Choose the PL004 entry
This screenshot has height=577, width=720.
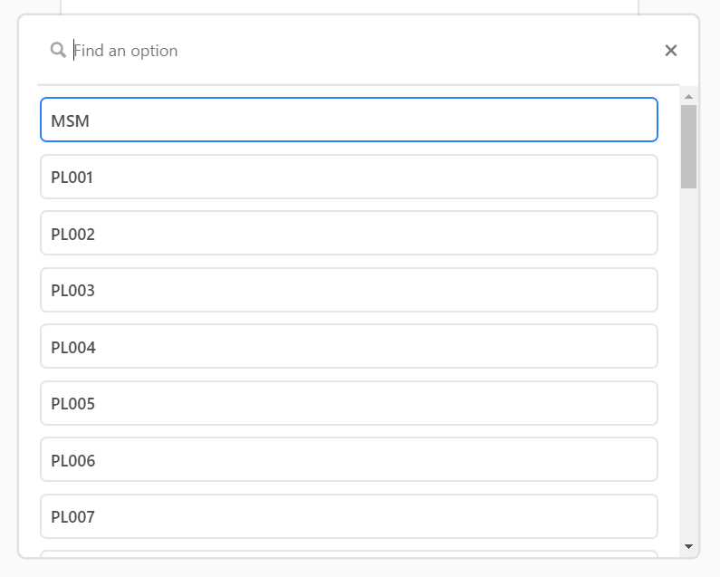point(349,346)
